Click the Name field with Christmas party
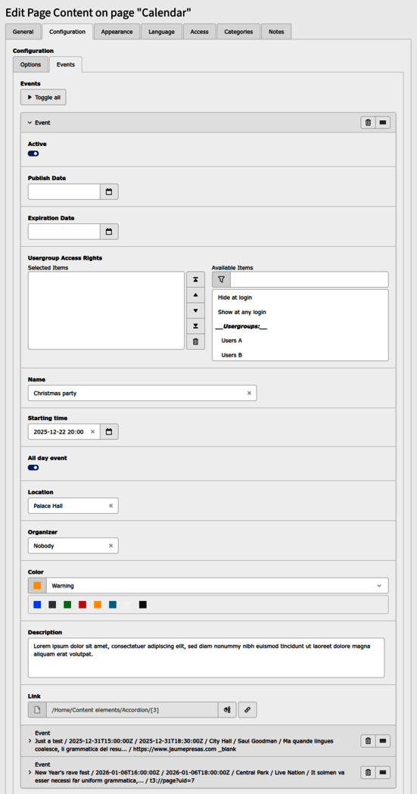Screen dimensions: 417x794 142,393
